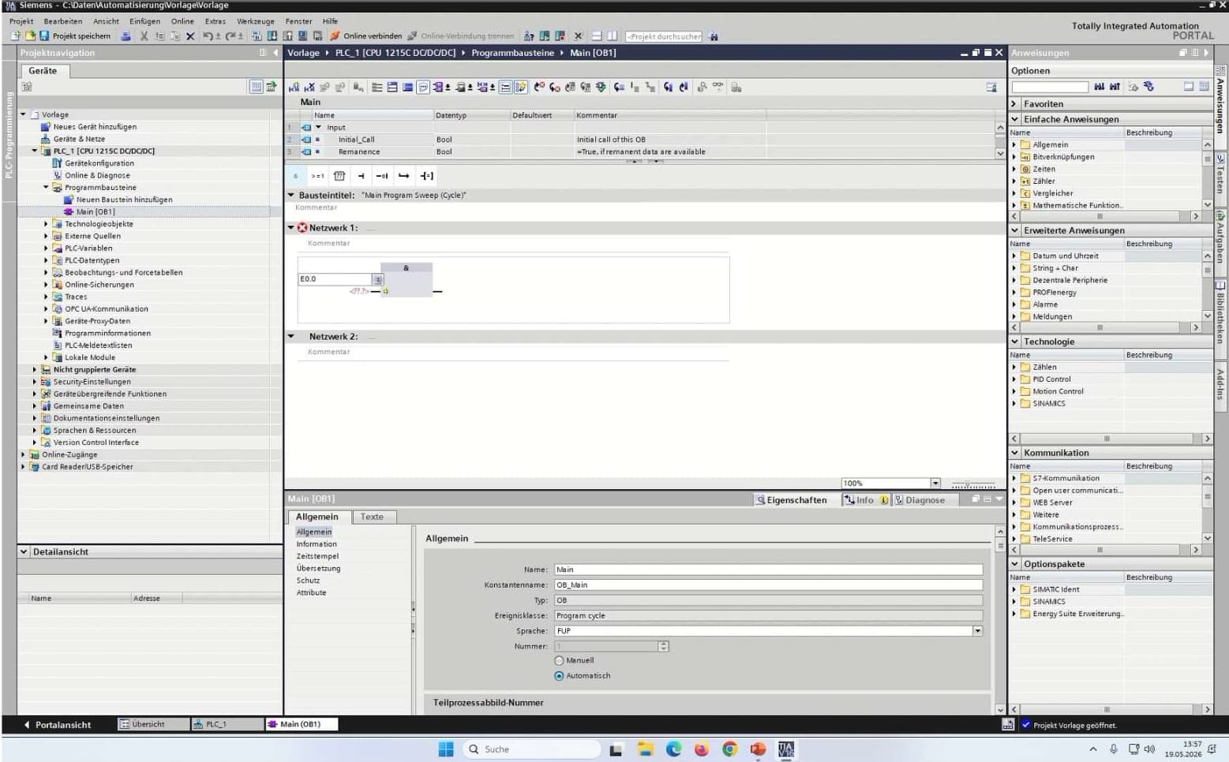Select the Automatisch radio button

[559, 676]
